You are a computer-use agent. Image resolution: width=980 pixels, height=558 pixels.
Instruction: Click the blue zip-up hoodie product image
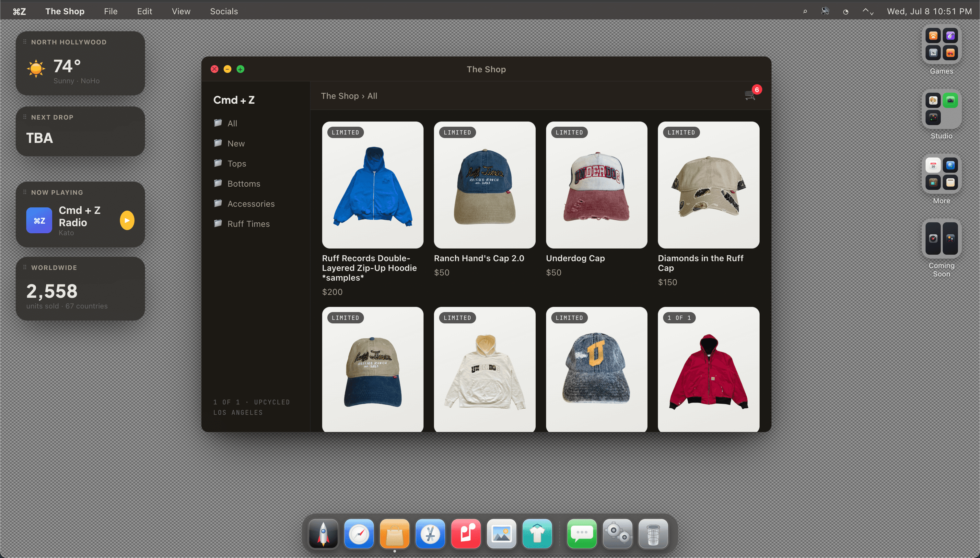pos(373,185)
